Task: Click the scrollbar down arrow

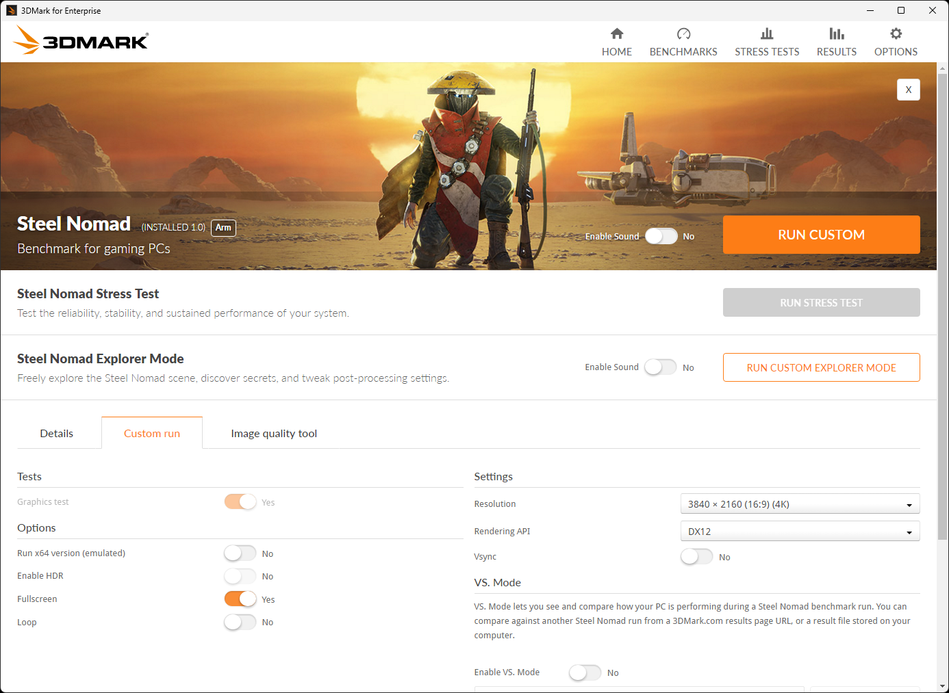Action: pyautogui.click(x=943, y=686)
